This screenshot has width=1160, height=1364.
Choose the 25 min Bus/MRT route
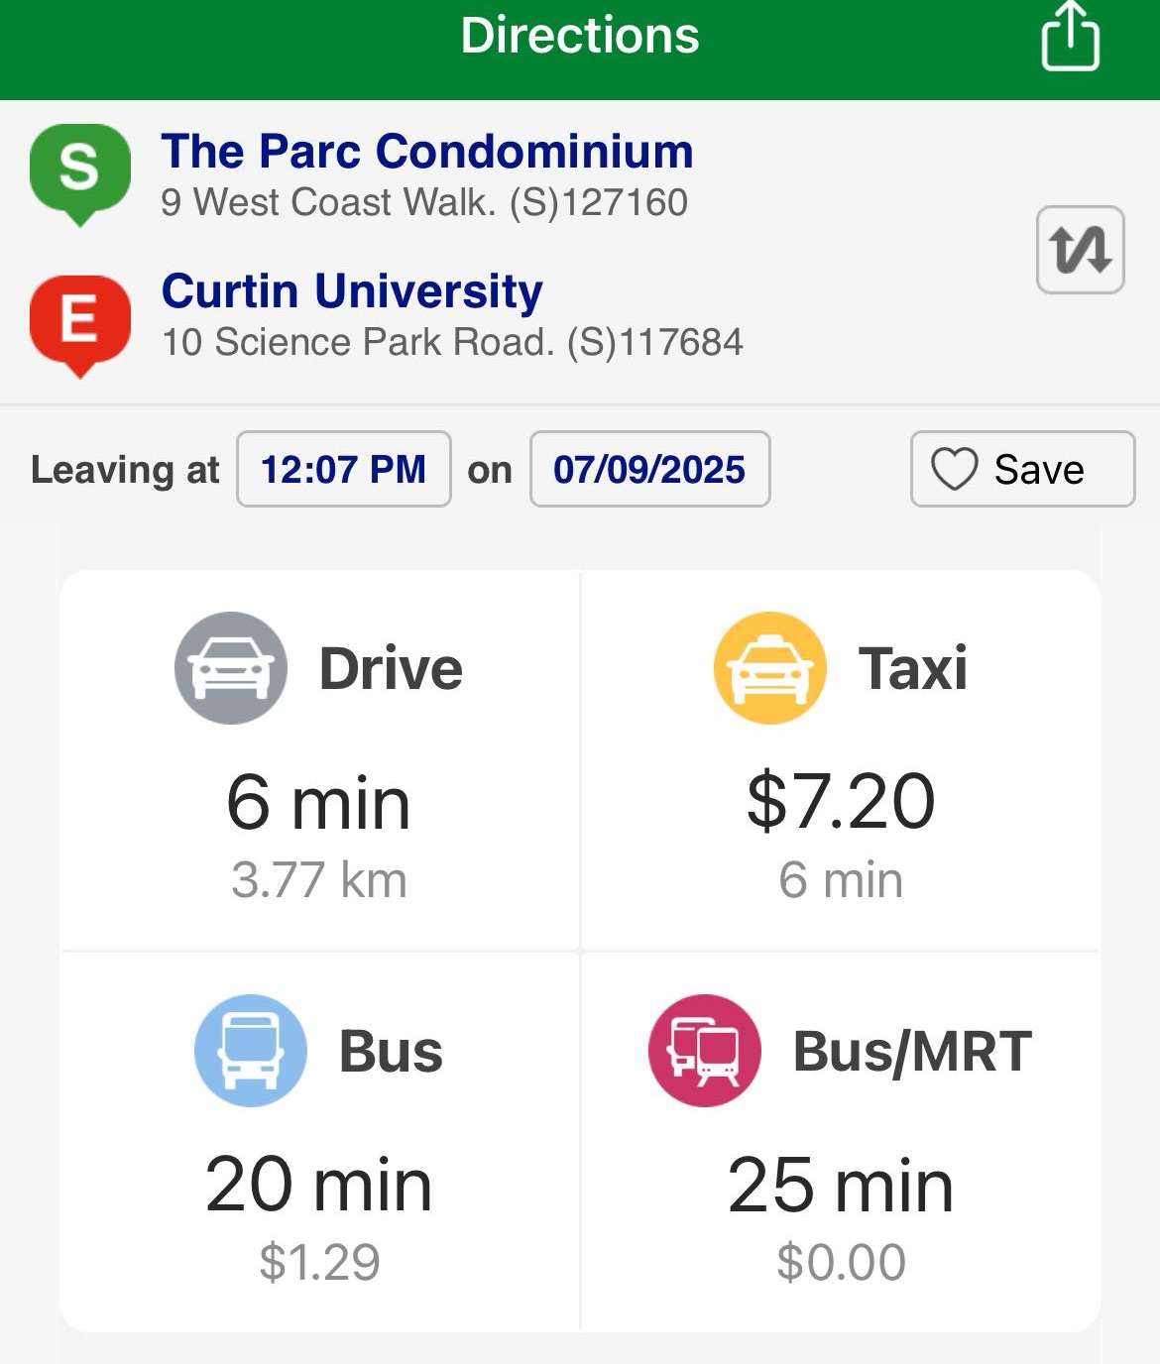click(840, 1185)
